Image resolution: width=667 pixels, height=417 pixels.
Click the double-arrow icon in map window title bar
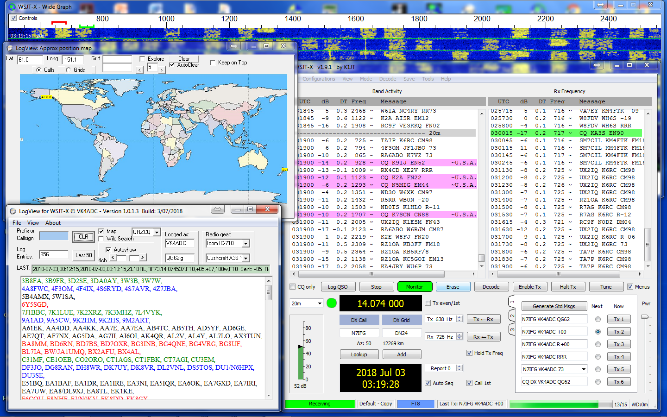pyautogui.click(x=233, y=46)
